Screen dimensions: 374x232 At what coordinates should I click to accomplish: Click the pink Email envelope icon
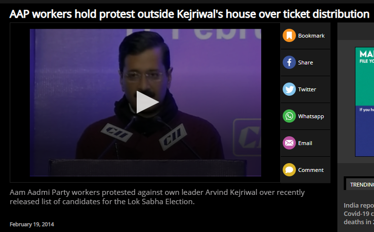pyautogui.click(x=289, y=143)
